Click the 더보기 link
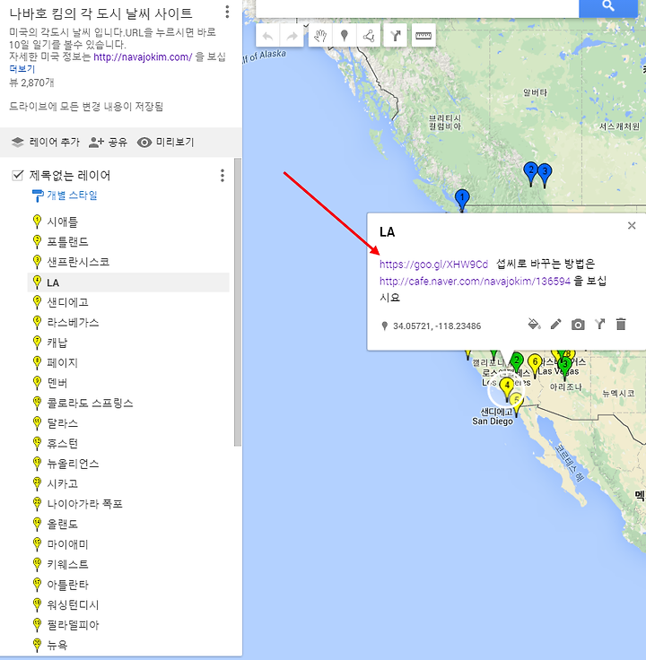Image resolution: width=646 pixels, height=660 pixels. 22,69
